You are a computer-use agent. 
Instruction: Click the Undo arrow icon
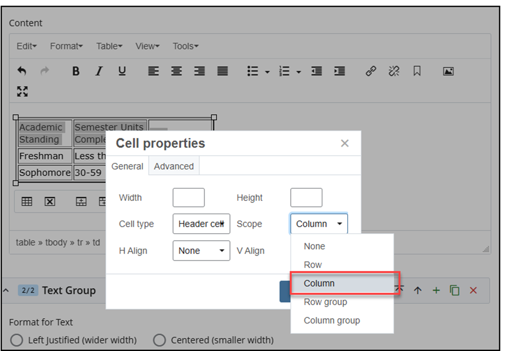[x=22, y=71]
